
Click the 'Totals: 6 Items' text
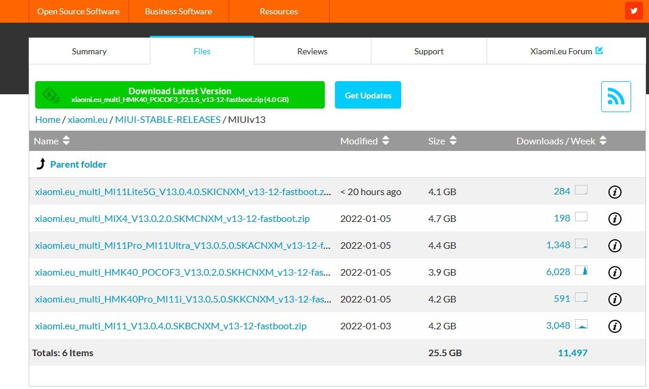tap(63, 353)
